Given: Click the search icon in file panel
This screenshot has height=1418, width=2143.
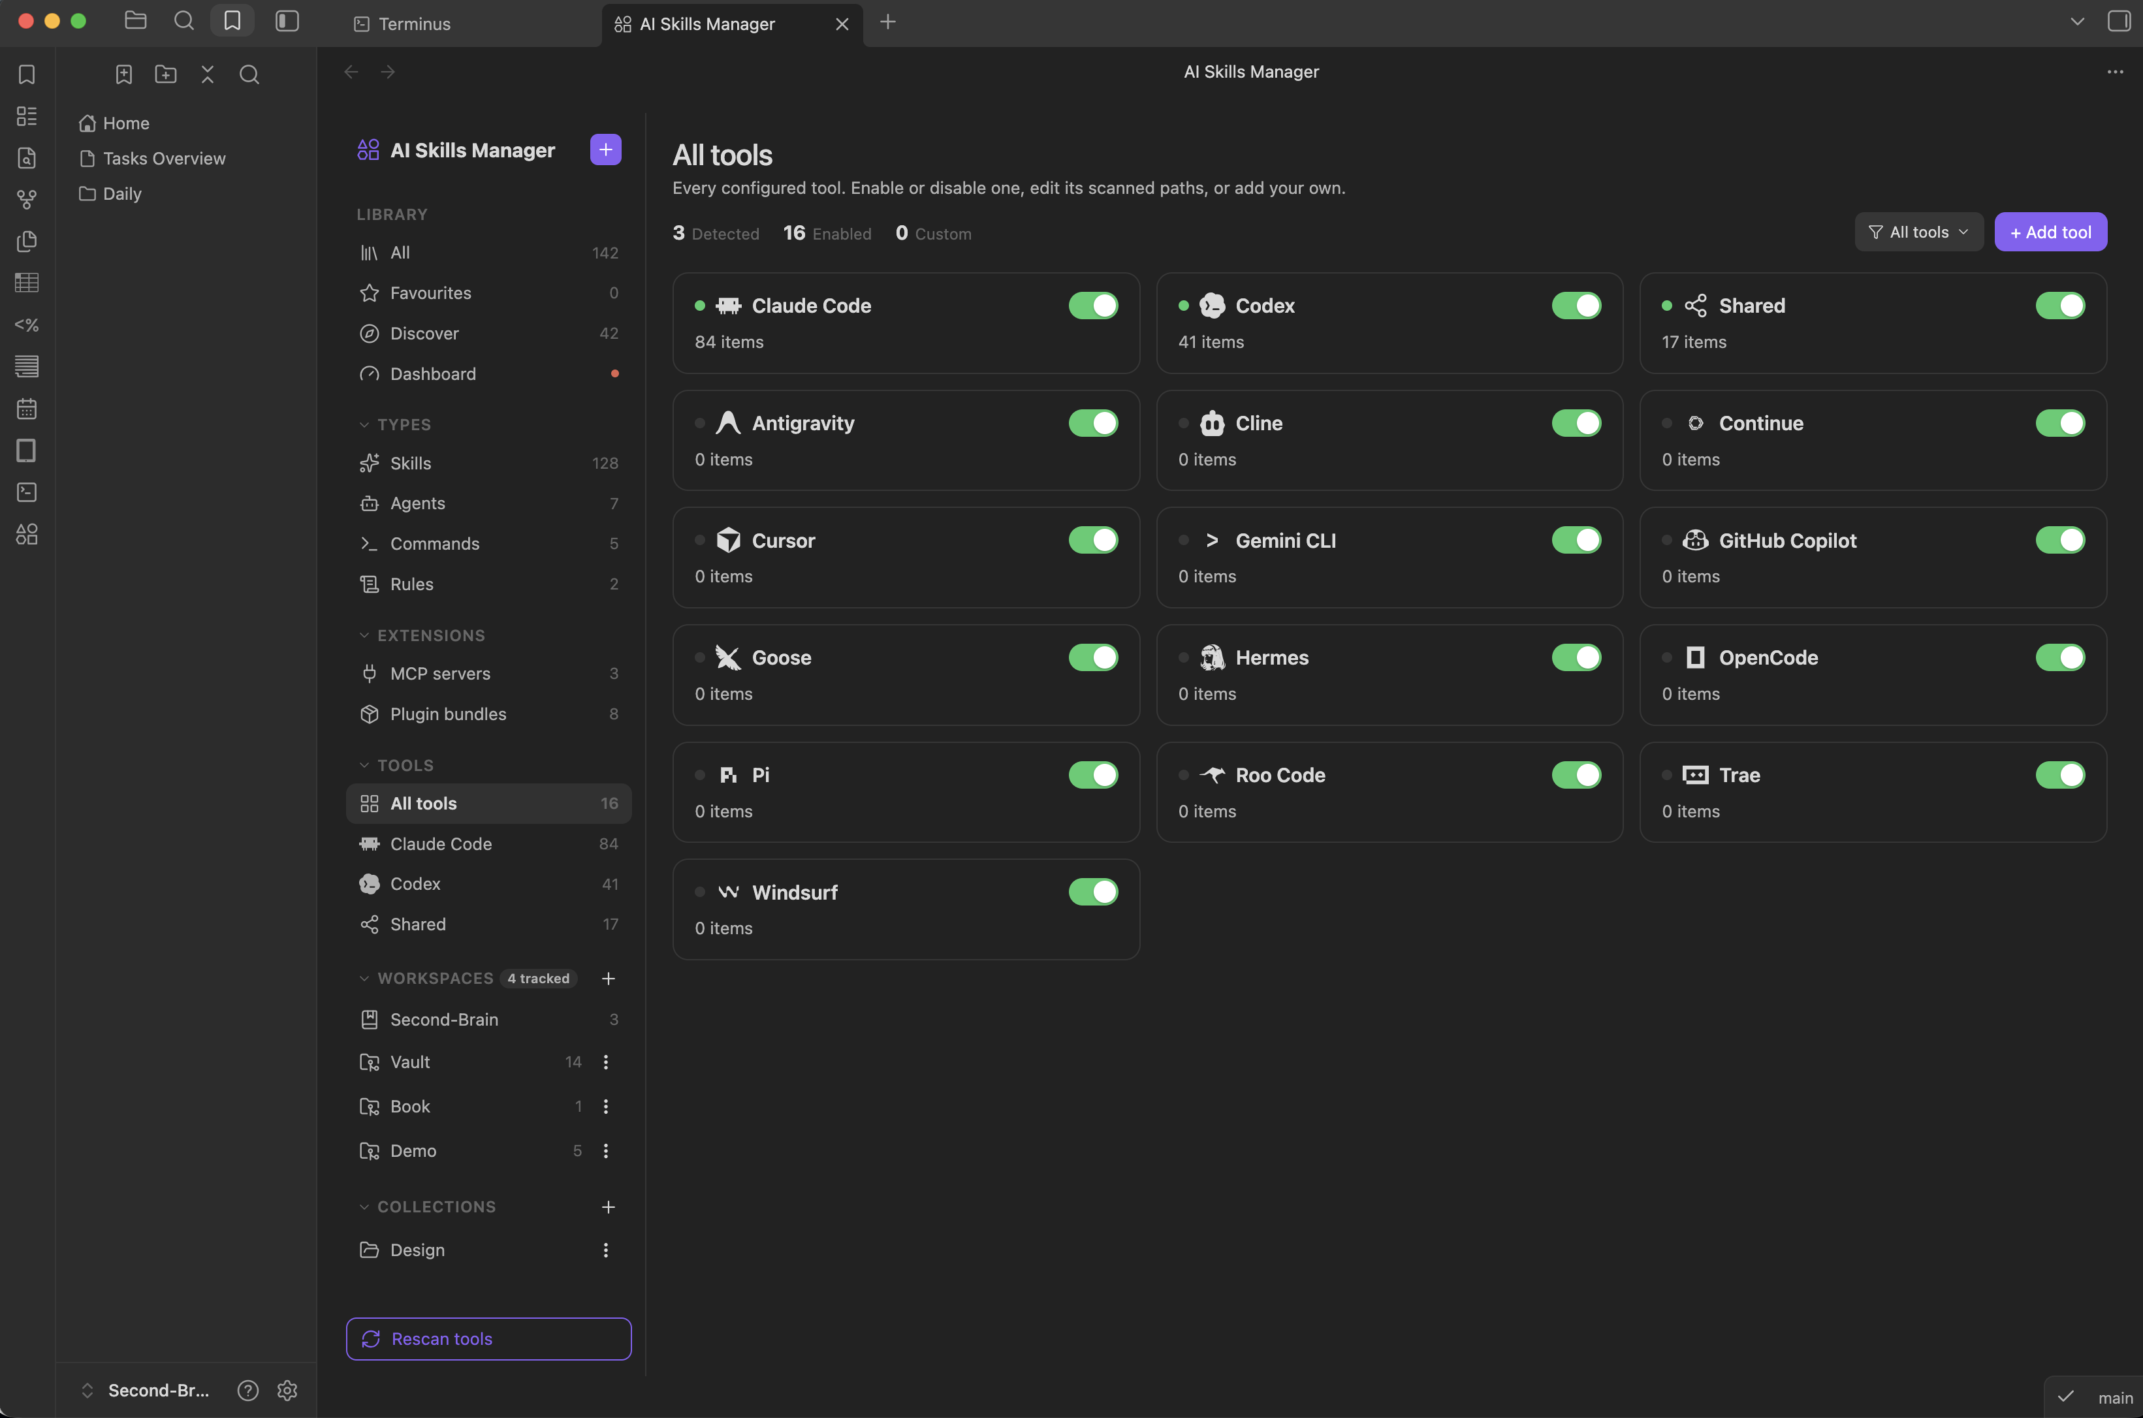Looking at the screenshot, I should point(249,74).
